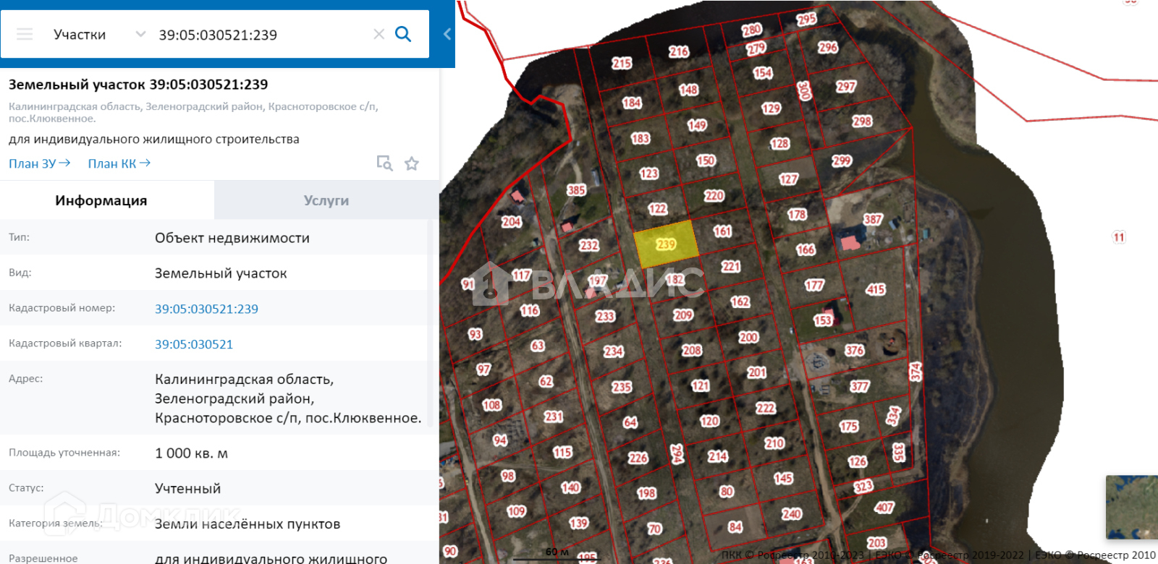The width and height of the screenshot is (1158, 564).
Task: Switch to the Услуги tab
Action: [326, 200]
